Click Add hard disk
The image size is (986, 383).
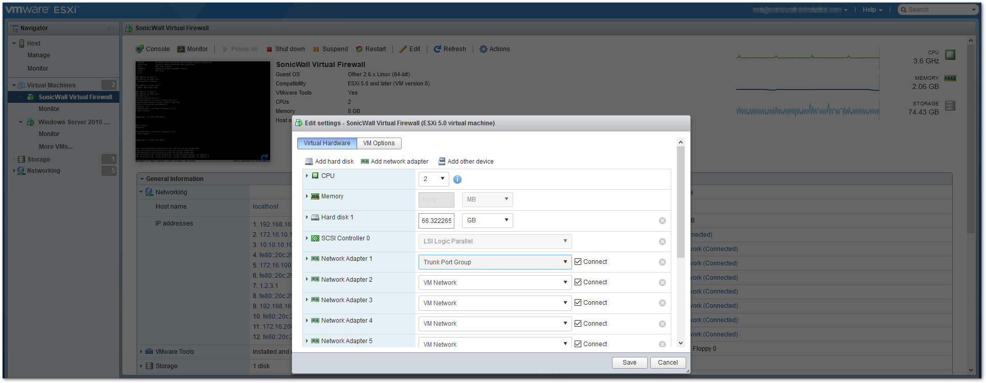[330, 162]
